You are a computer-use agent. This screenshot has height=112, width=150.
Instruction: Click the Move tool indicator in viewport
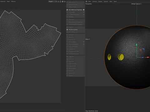(x=88, y=39)
